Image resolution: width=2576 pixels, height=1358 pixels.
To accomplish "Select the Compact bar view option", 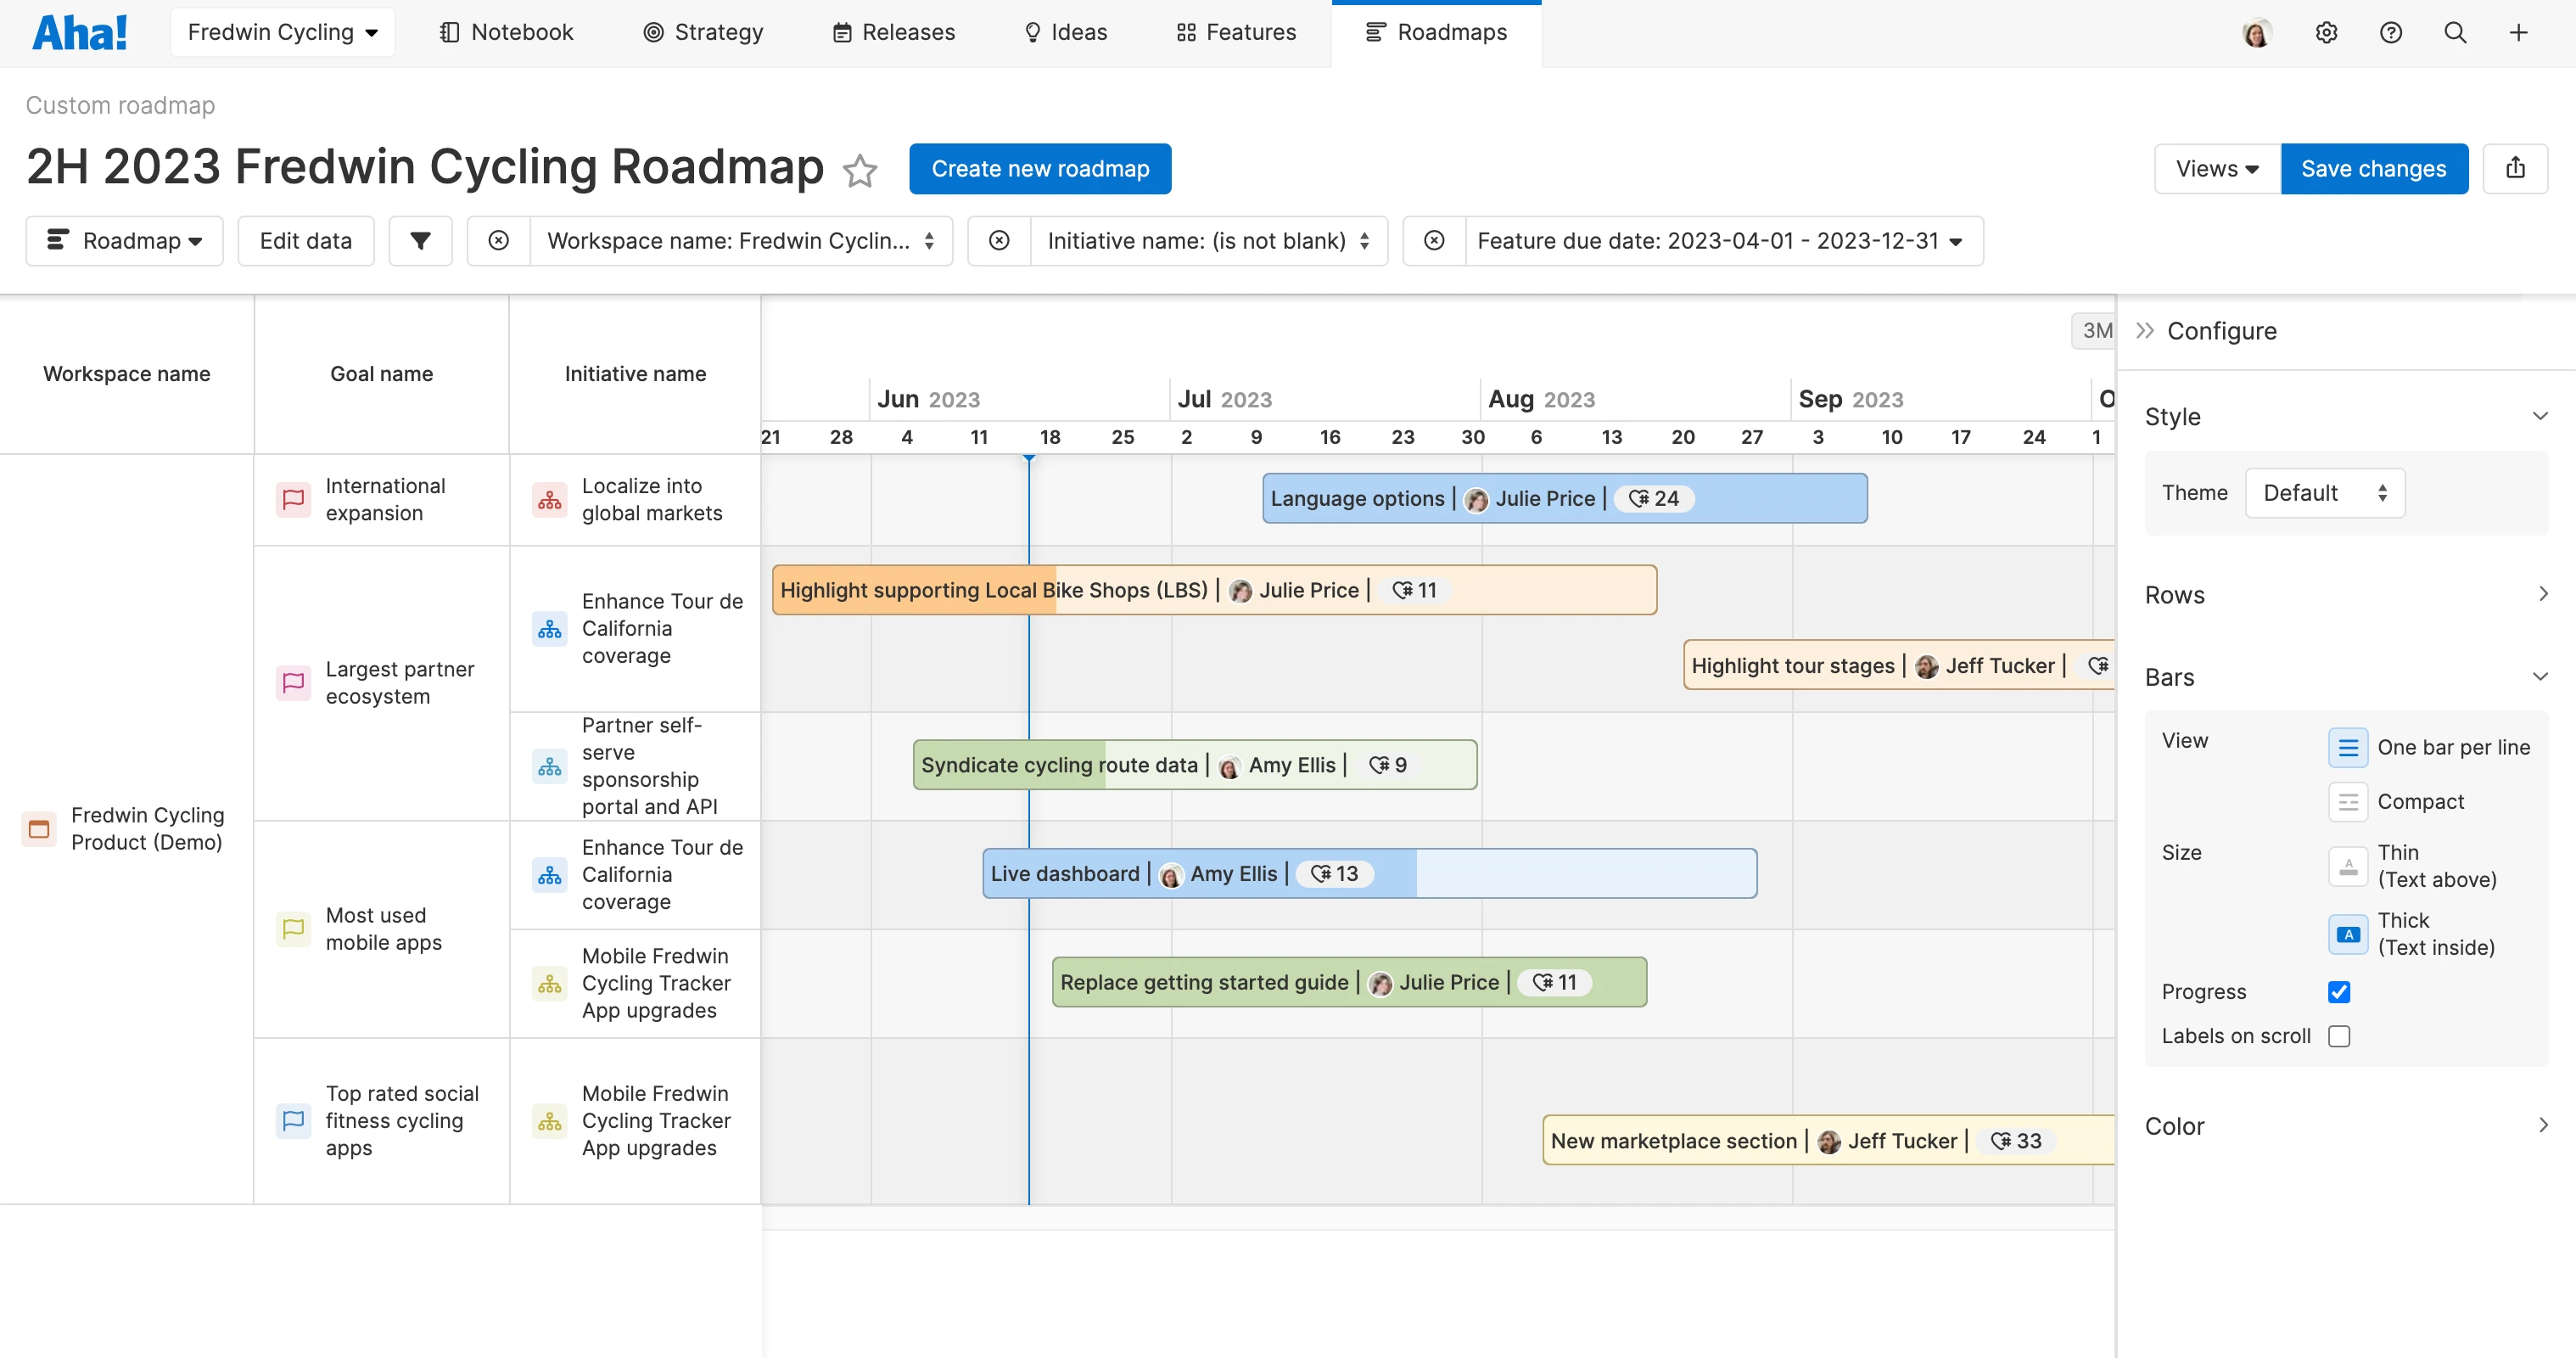I will (x=2347, y=802).
